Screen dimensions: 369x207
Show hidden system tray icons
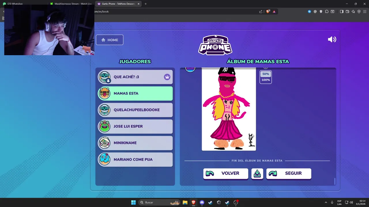pos(326,202)
